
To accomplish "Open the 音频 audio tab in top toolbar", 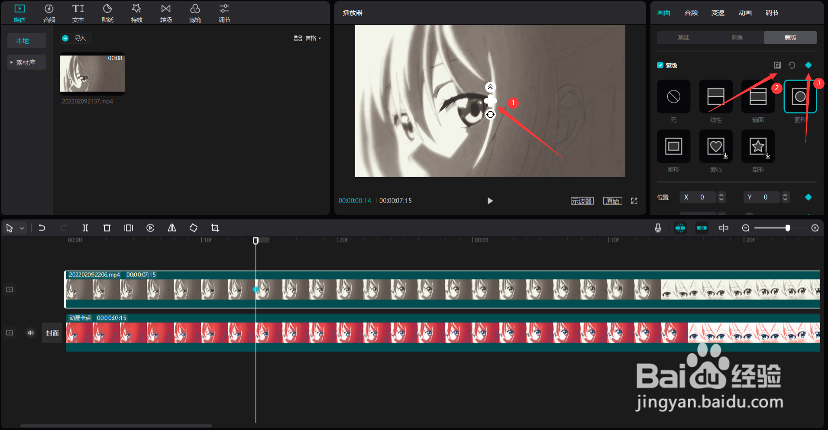I will click(49, 13).
